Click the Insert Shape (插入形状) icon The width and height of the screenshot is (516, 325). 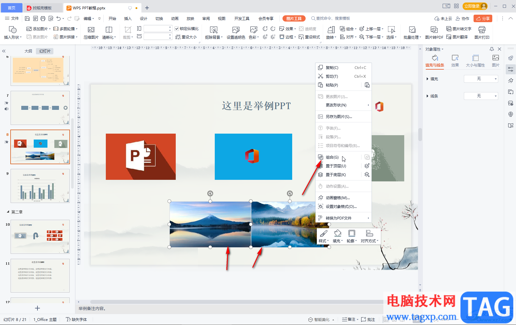click(12, 30)
